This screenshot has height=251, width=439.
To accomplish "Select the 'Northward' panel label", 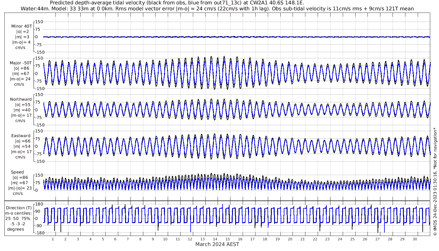I will pos(21,99).
